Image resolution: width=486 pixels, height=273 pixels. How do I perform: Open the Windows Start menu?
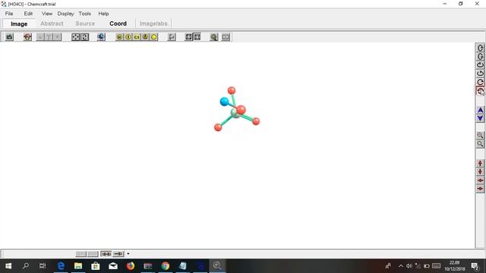[x=8, y=266]
